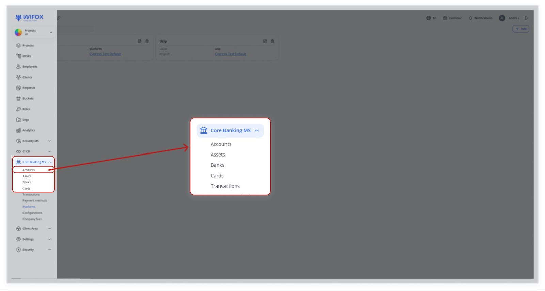
Task: Click the language globe icon
Action: click(x=429, y=18)
